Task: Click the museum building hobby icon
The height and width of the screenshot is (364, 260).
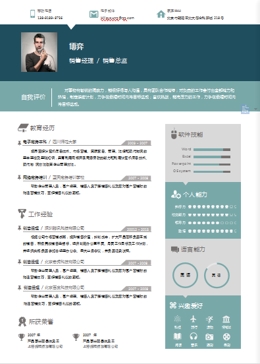Action: (x=226, y=319)
